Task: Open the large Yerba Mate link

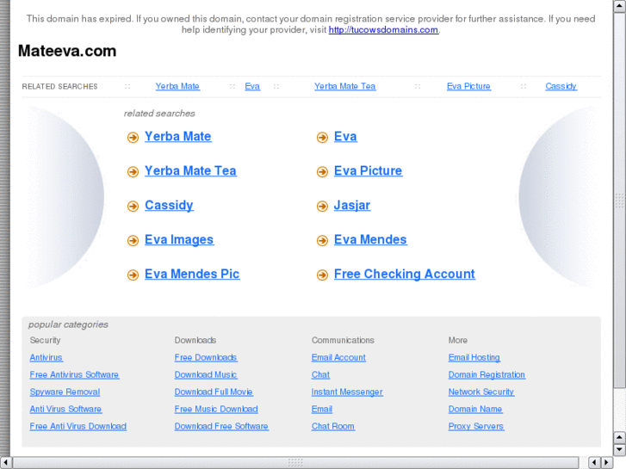Action: click(178, 137)
